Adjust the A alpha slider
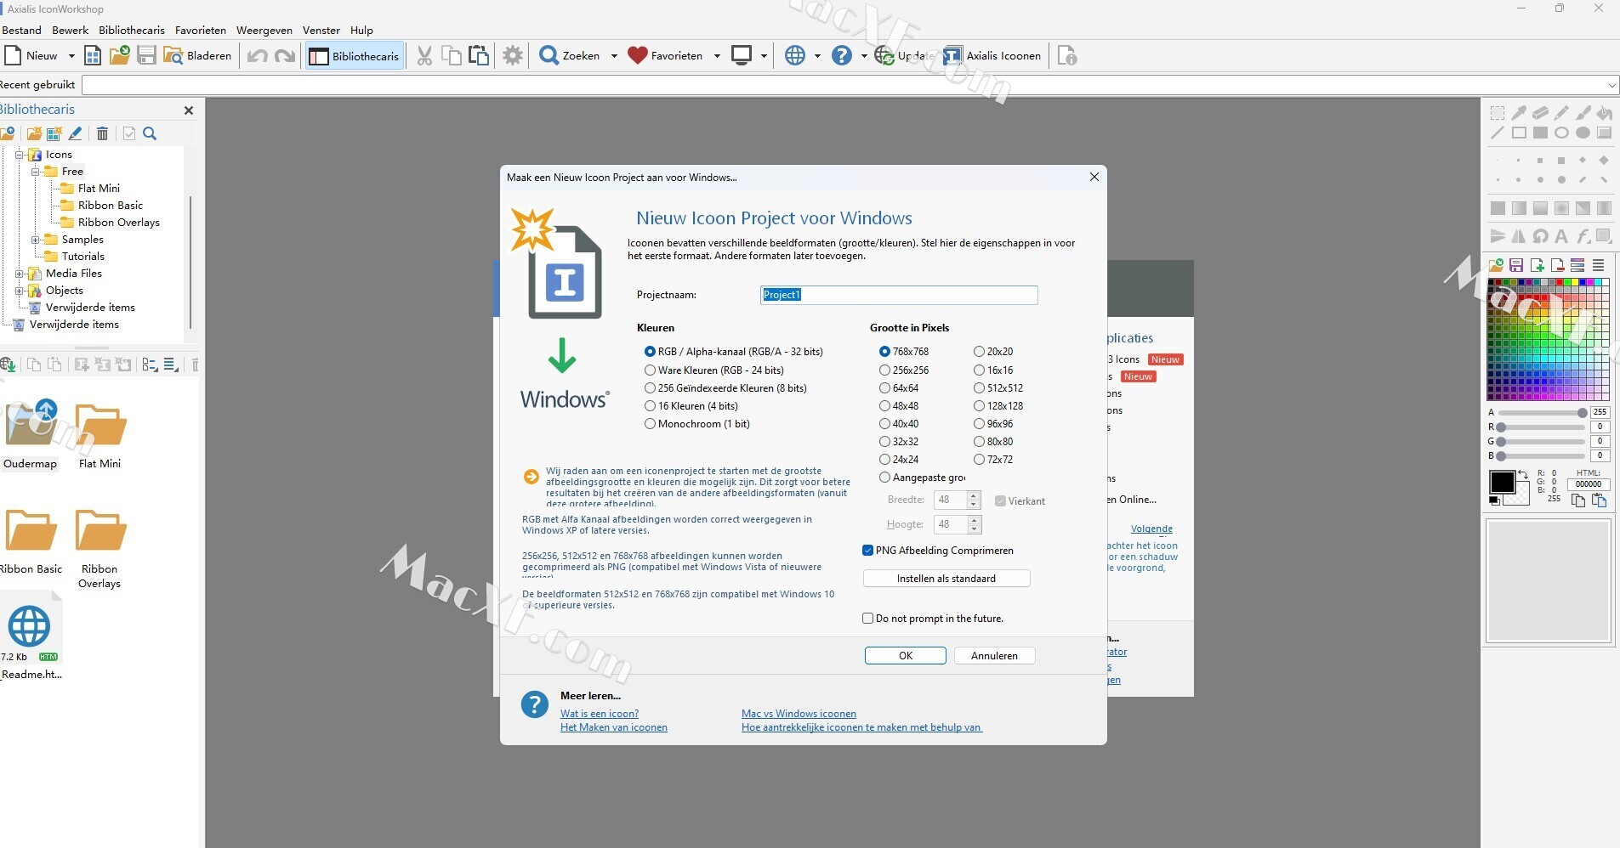 pyautogui.click(x=1542, y=413)
